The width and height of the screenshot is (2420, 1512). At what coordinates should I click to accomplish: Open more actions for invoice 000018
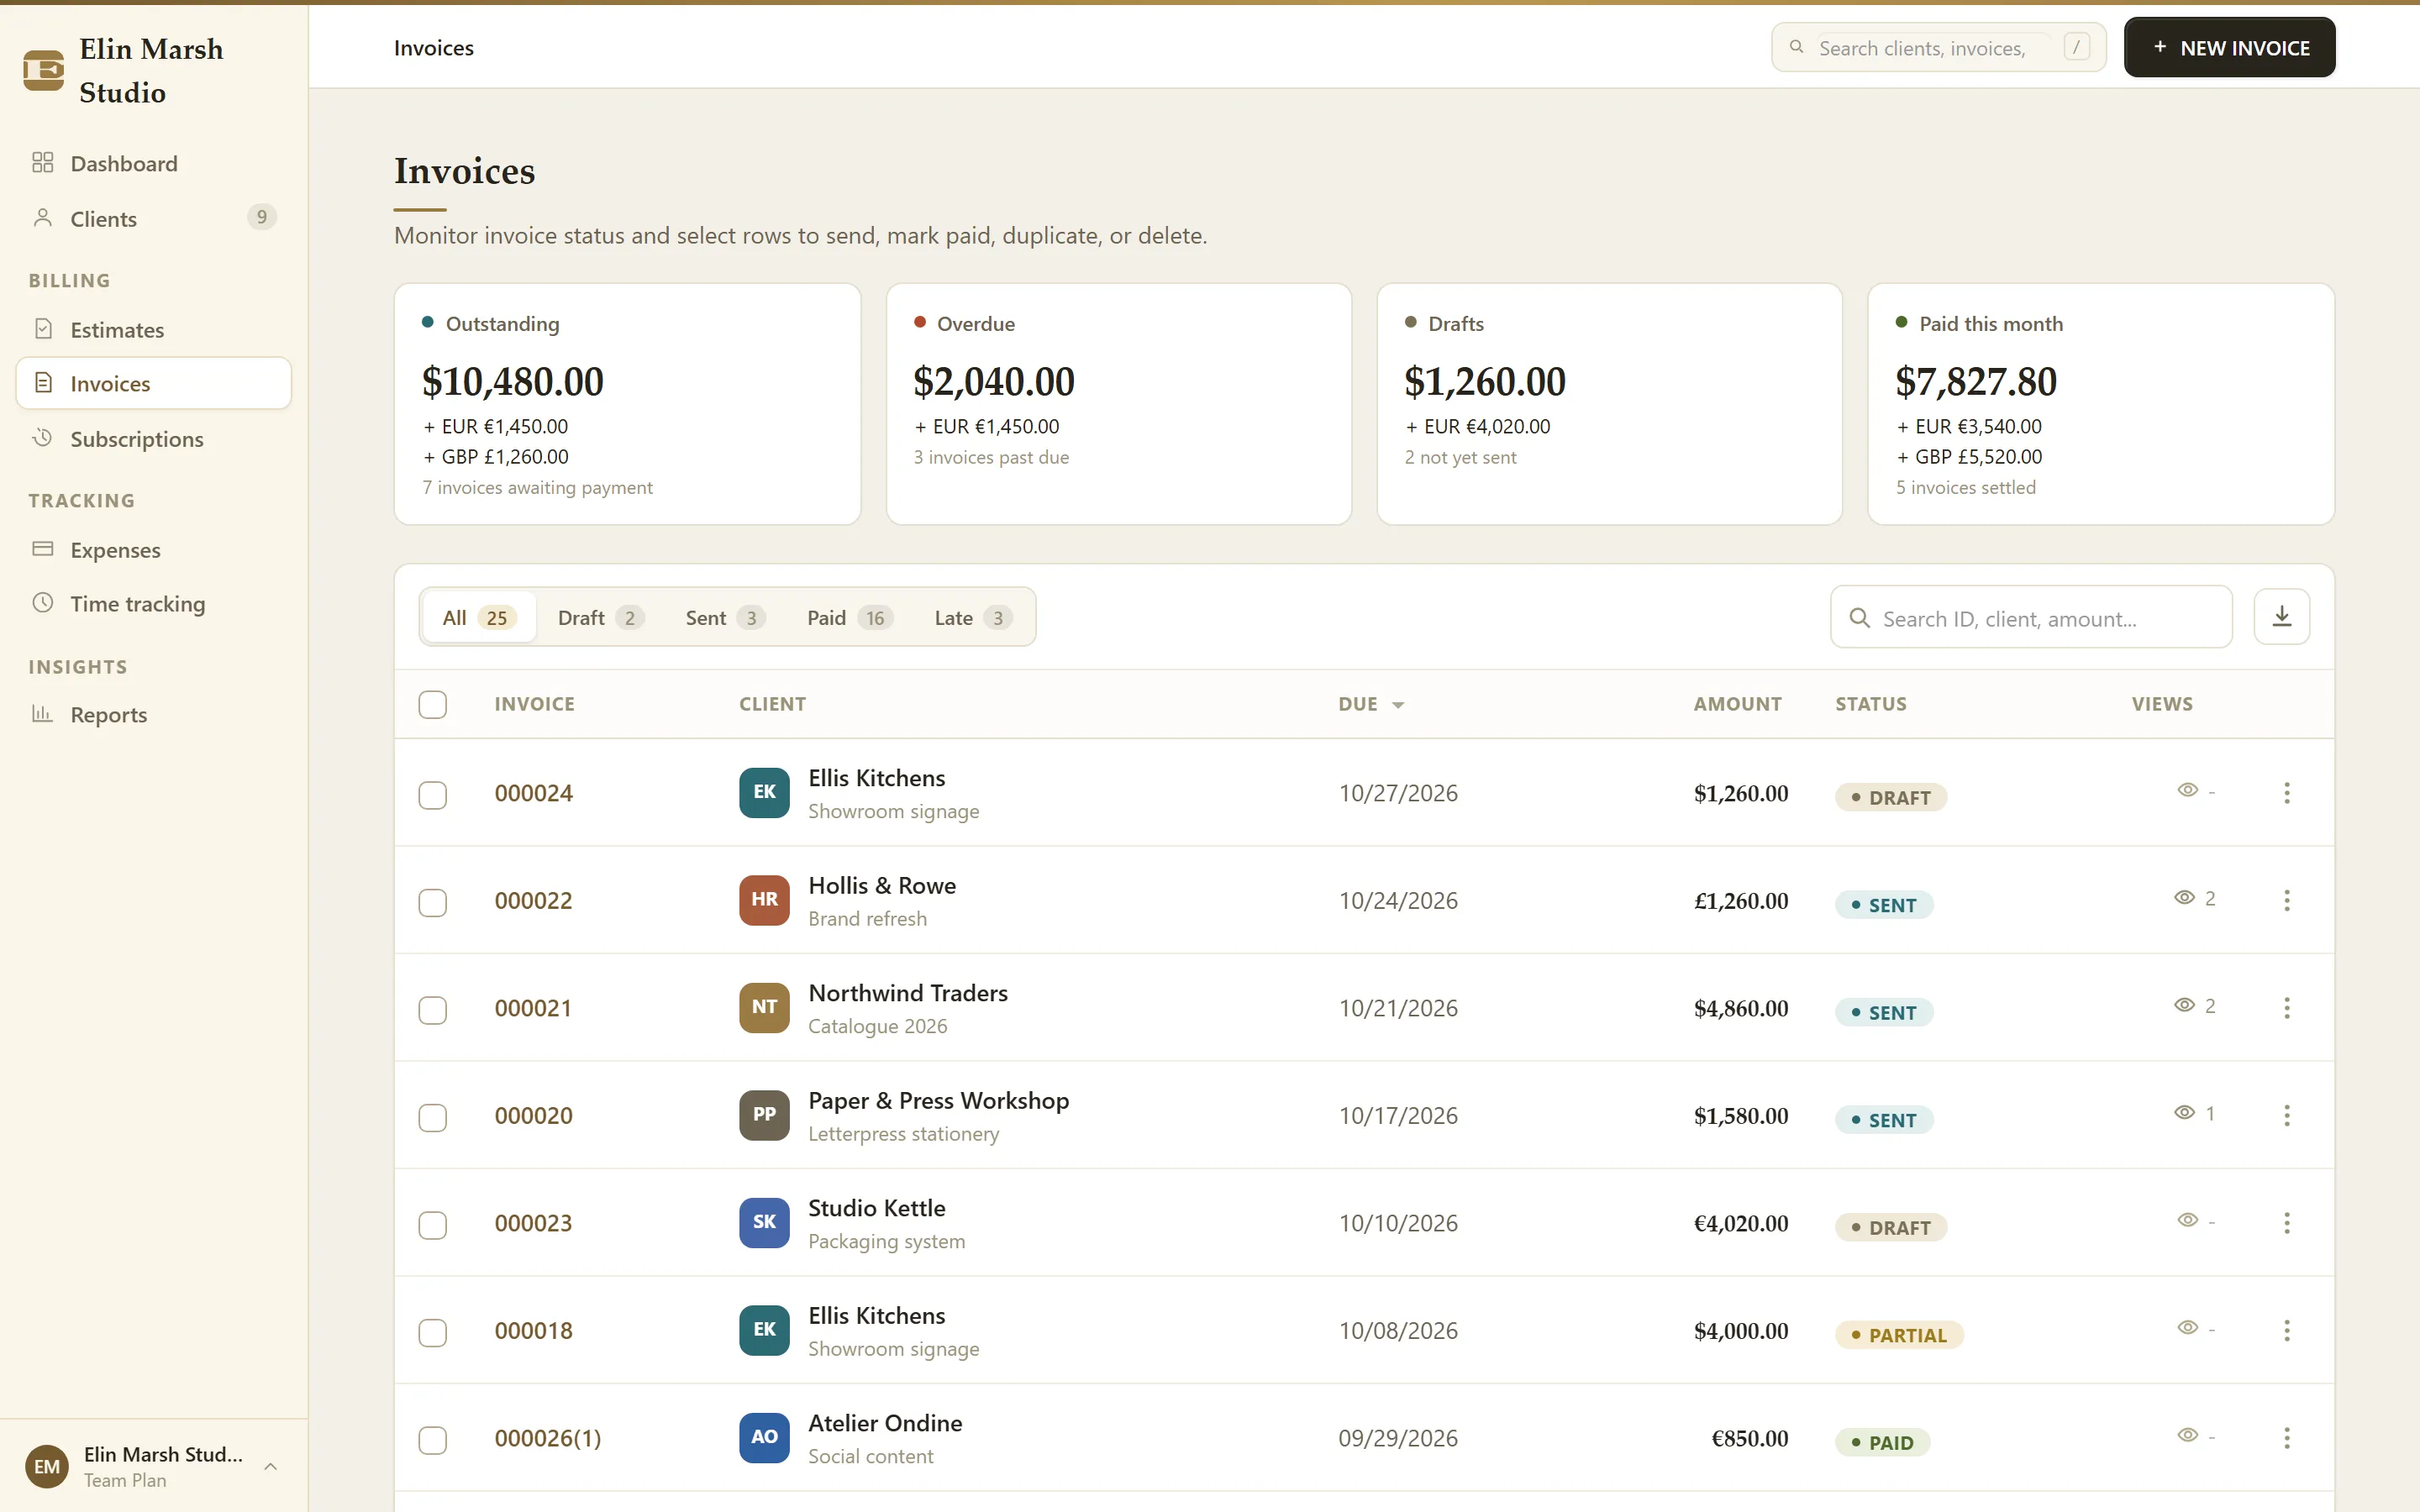(x=2286, y=1330)
